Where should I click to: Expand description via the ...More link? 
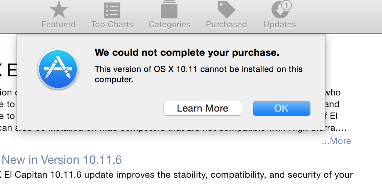point(336,141)
